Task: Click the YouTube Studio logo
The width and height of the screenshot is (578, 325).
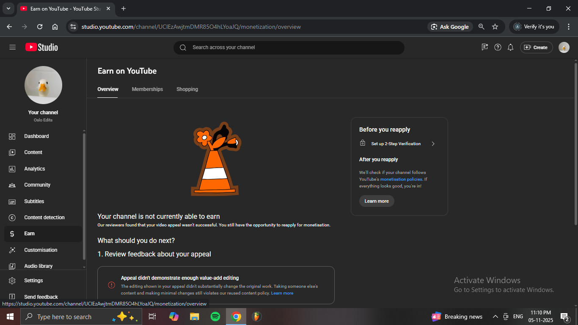Action: 41,47
